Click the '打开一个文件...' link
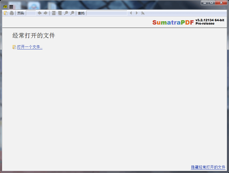Viewport: 229px width, 173px height. click(x=30, y=47)
